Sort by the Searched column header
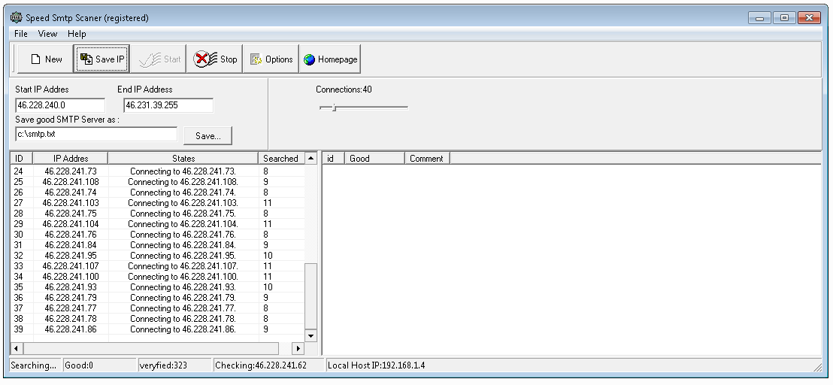 (280, 159)
